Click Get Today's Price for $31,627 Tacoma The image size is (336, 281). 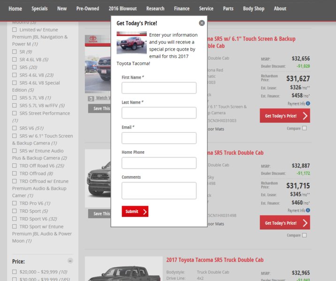[x=285, y=116]
